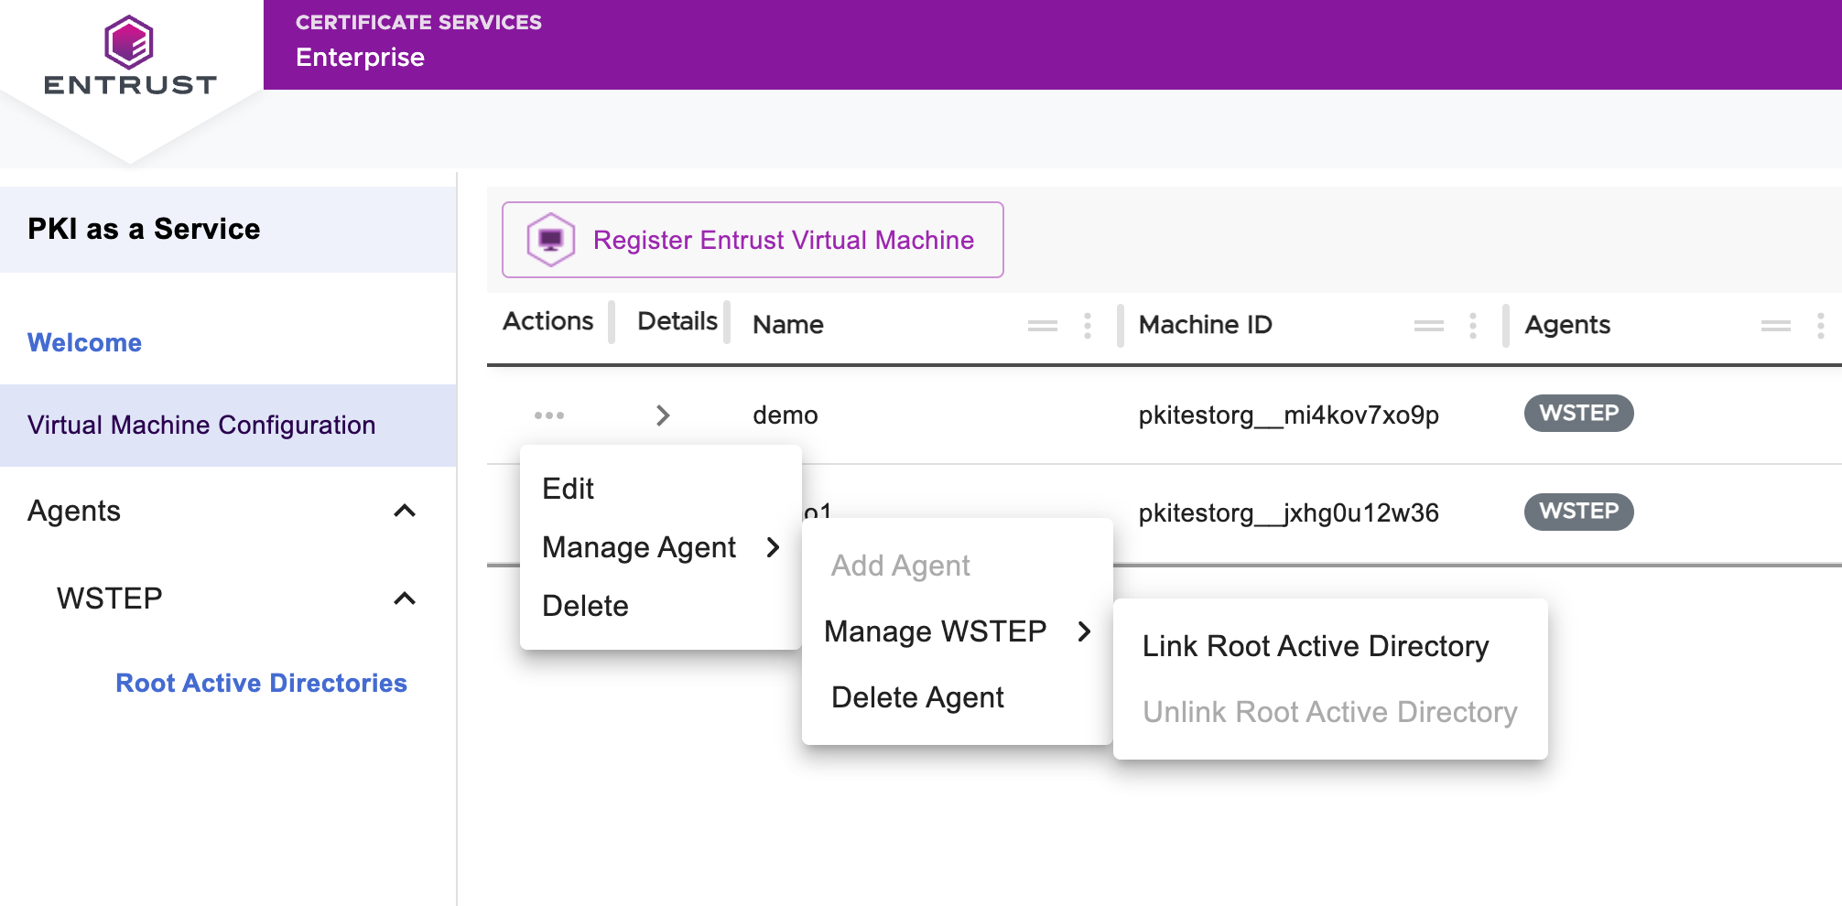Open actions ellipsis for demo row

point(548,415)
